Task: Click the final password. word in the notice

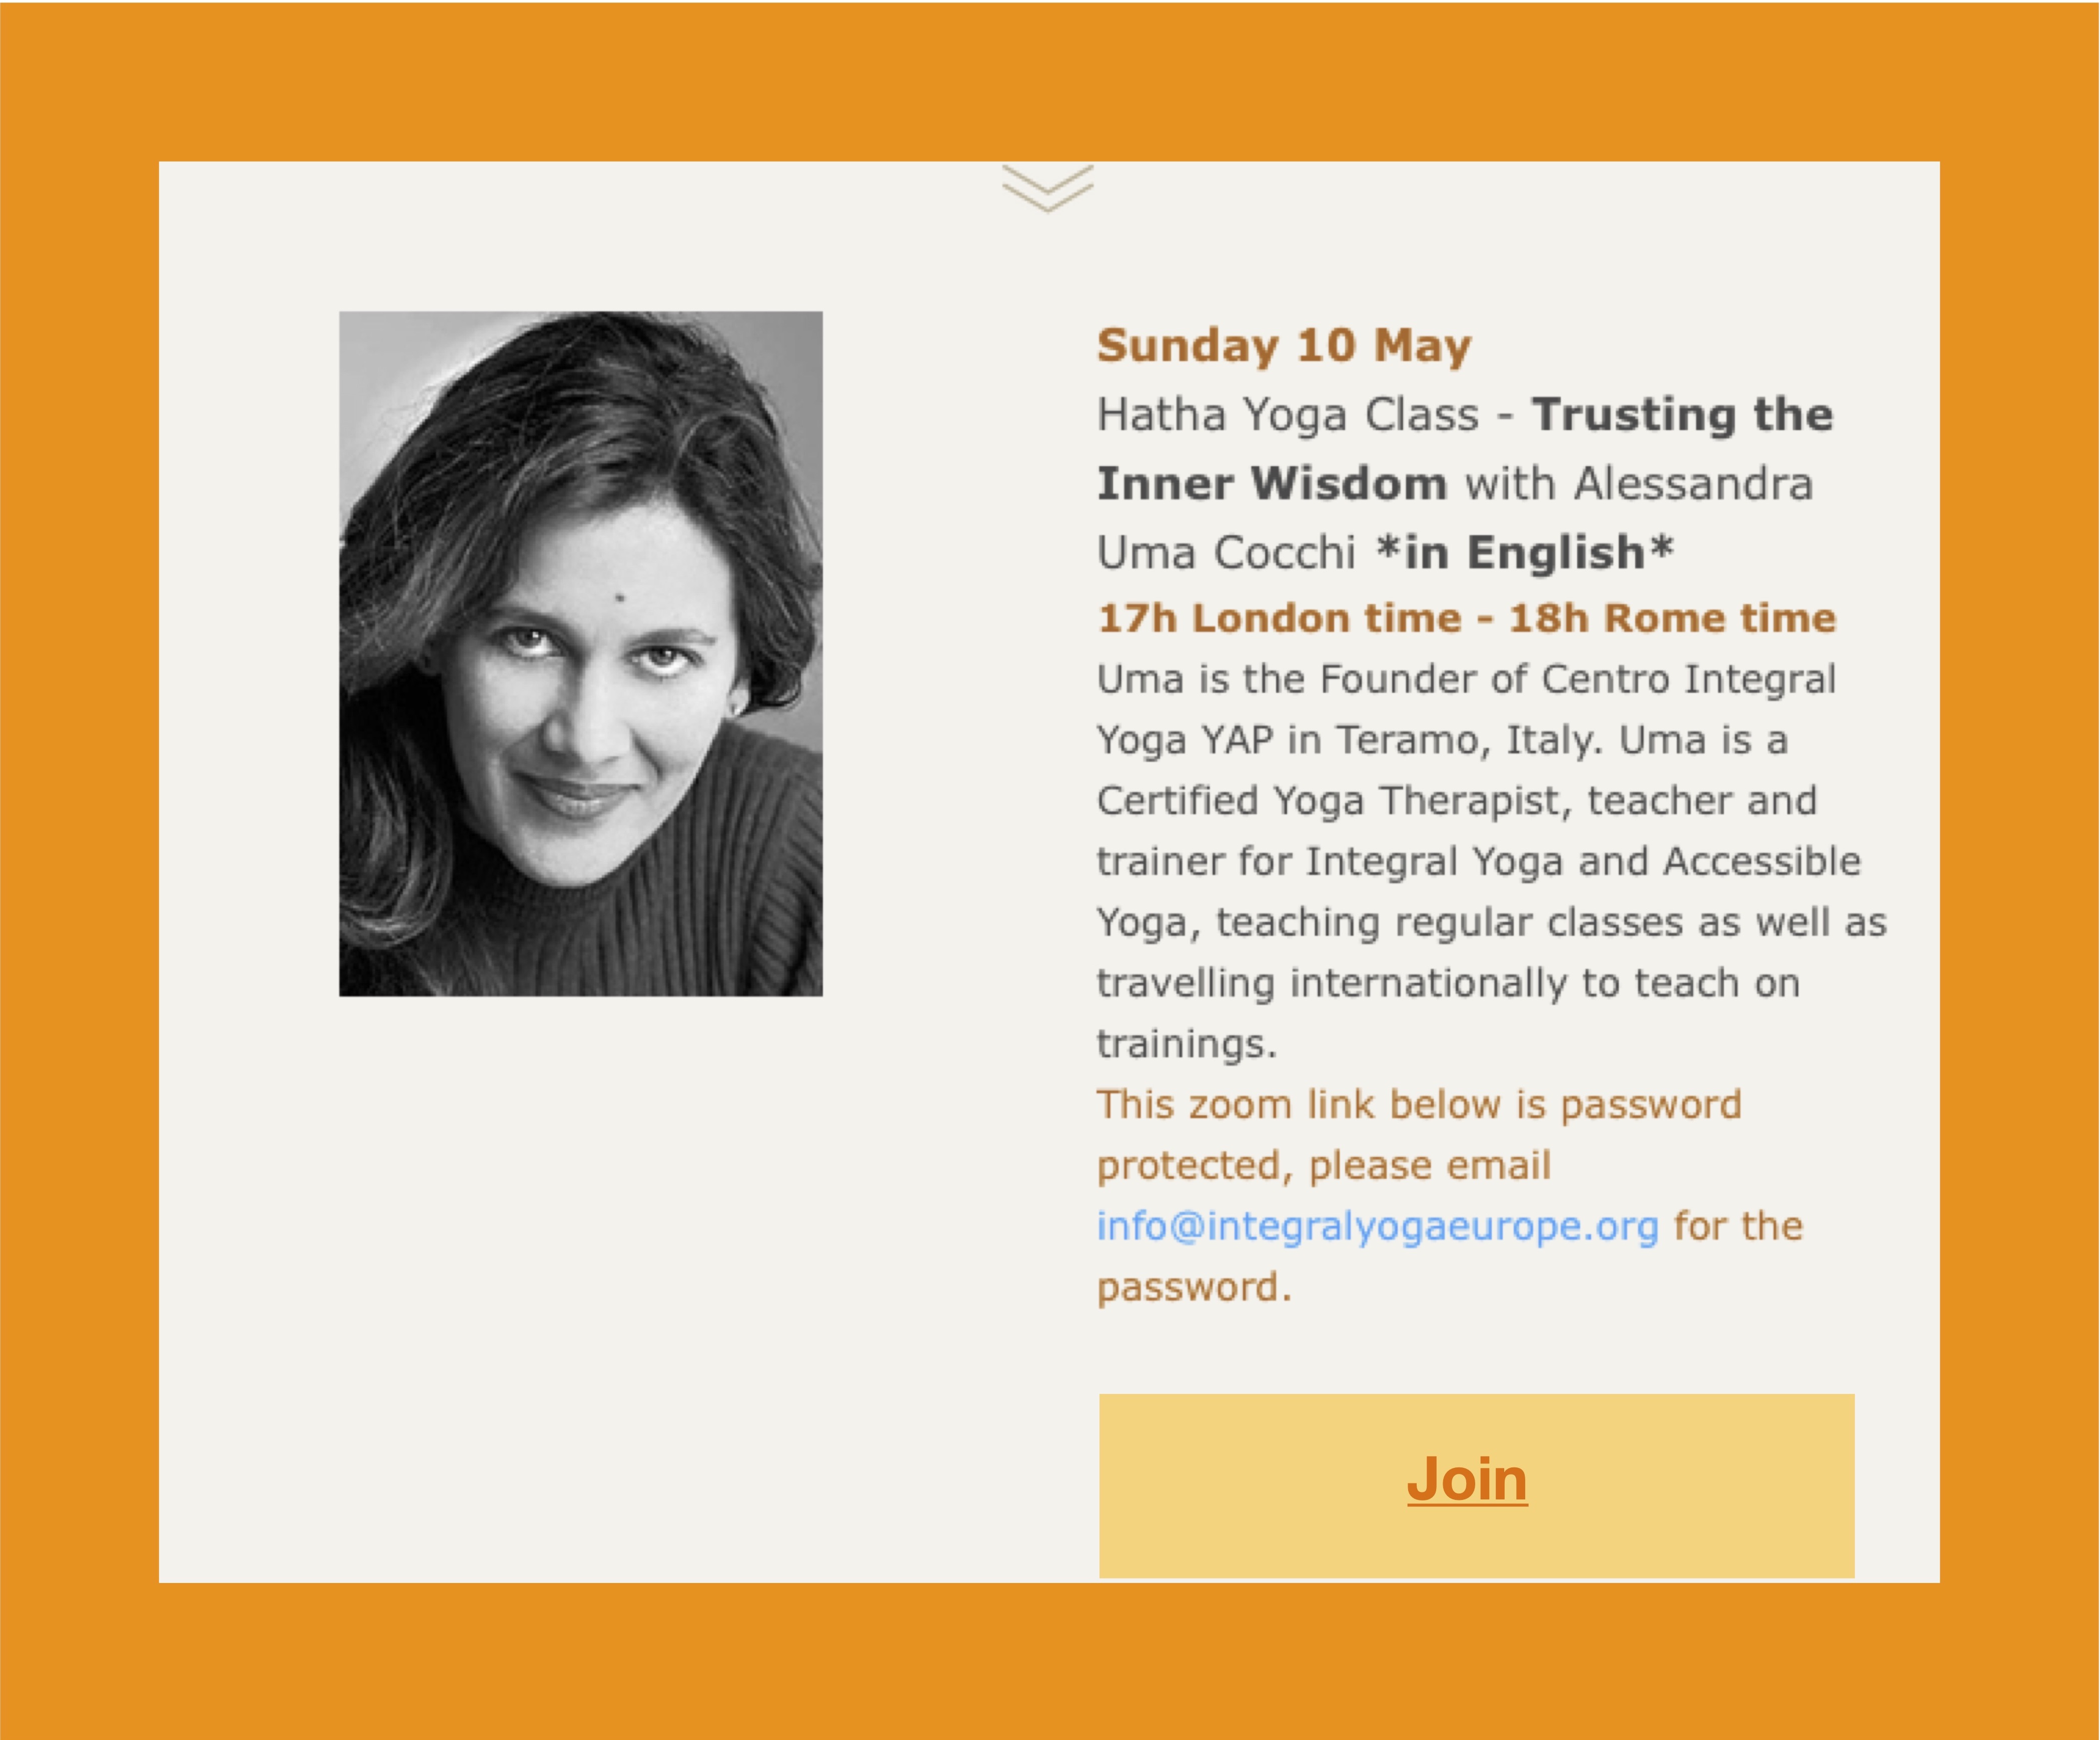Action: click(1194, 1288)
